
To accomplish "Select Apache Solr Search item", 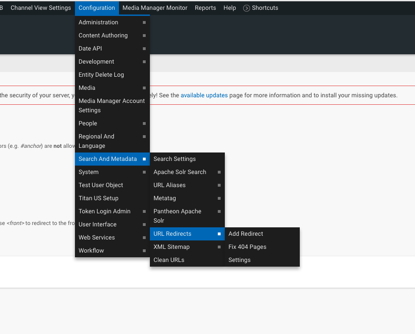I will [187, 172].
